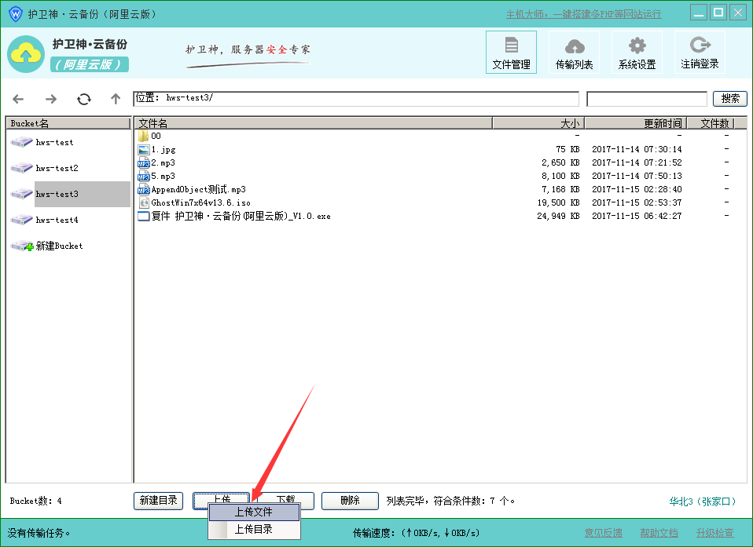
Task: Click the MP3 icon of 5.mp3
Action: pos(144,177)
